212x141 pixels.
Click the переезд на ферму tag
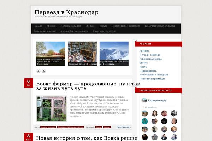click(x=48, y=127)
